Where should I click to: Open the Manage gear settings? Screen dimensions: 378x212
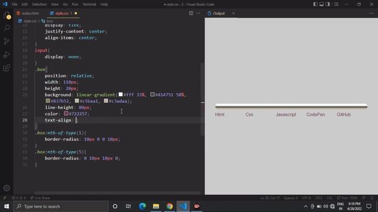tap(6, 188)
